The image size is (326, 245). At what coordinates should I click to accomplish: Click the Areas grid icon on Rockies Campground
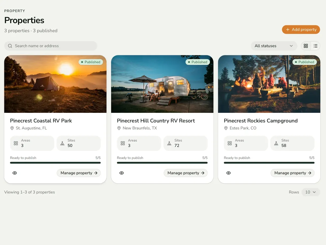coord(230,143)
